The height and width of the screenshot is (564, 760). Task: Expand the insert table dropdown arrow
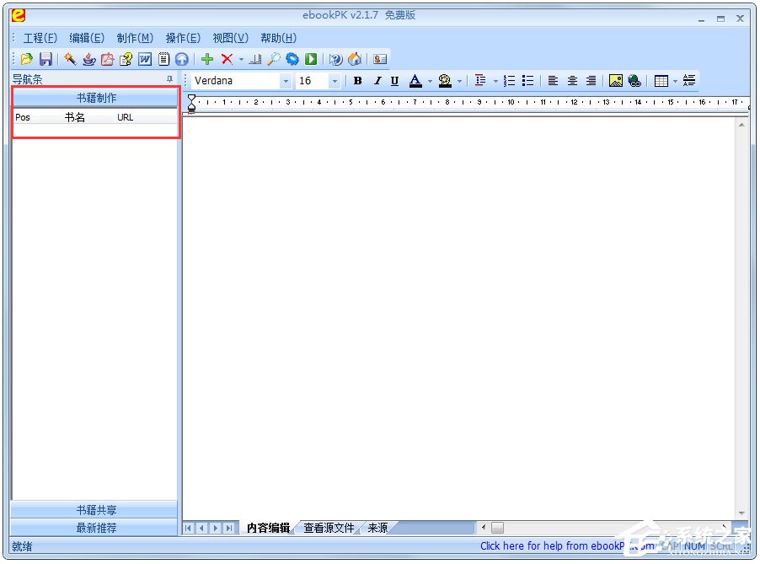[675, 81]
